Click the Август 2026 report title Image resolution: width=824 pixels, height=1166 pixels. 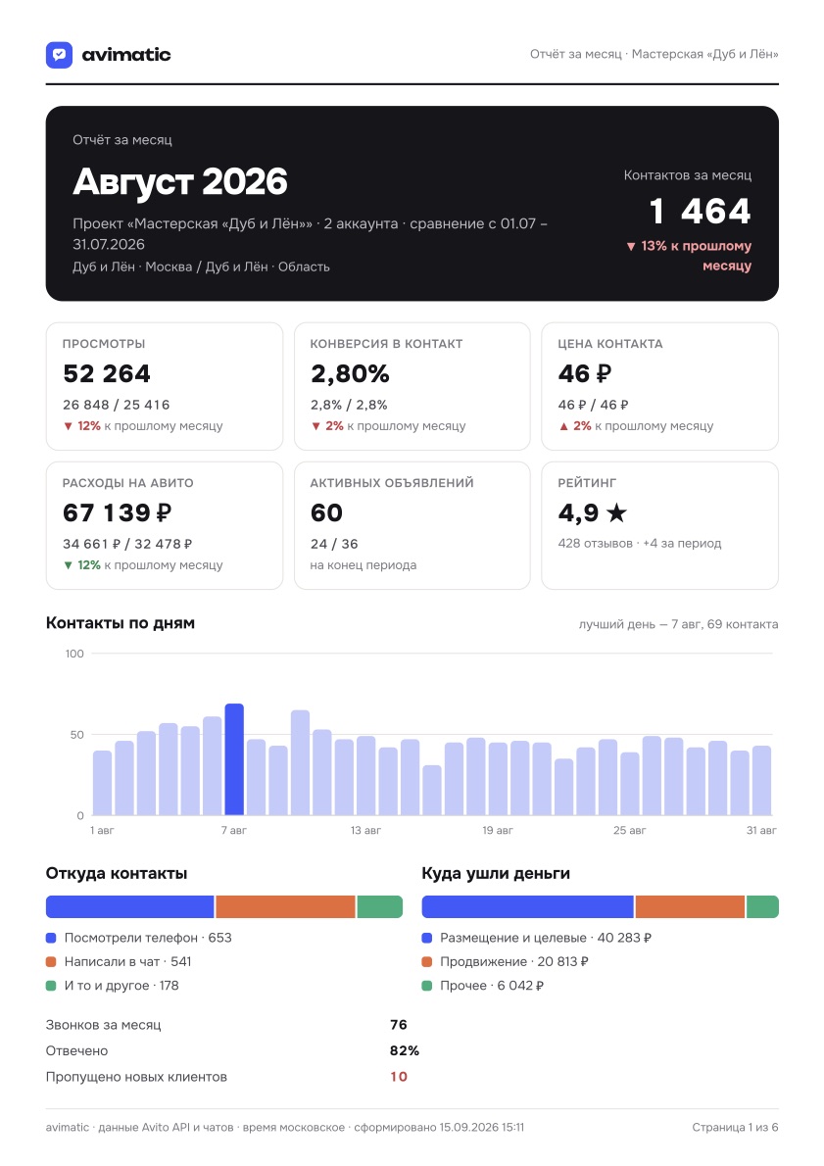tap(180, 181)
